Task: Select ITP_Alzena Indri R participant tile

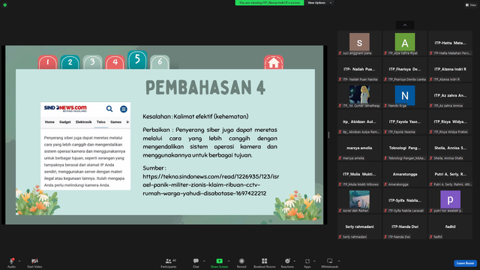Action: pos(450,70)
